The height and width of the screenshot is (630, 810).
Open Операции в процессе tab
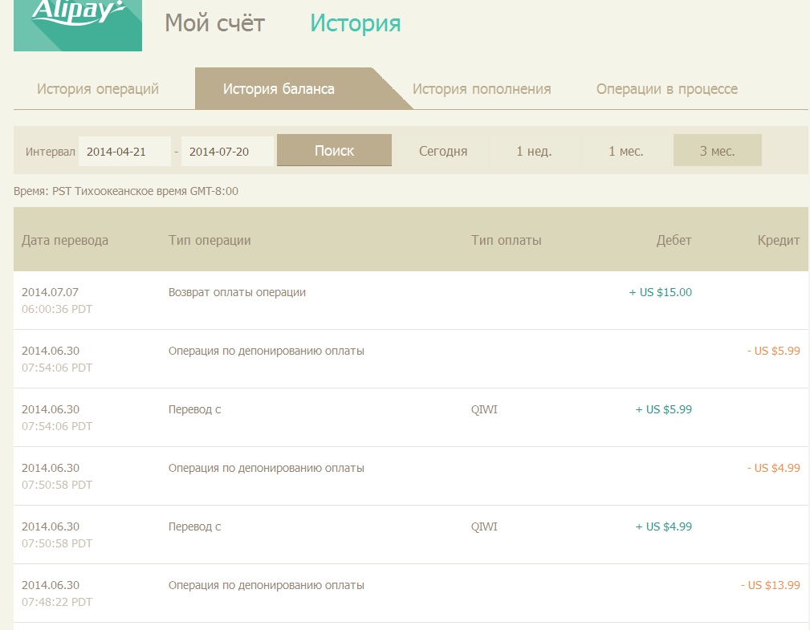[x=667, y=89]
